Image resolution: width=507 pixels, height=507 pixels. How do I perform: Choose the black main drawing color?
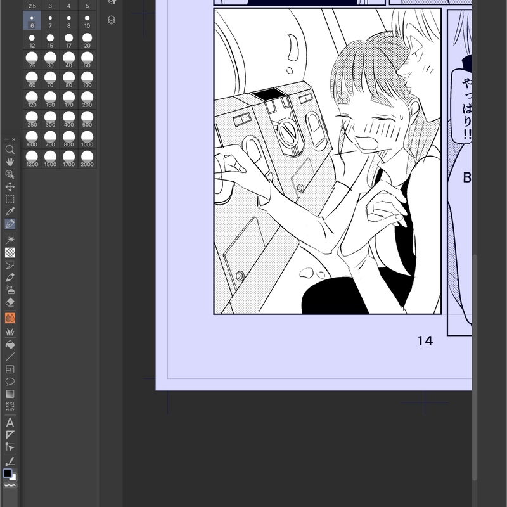(x=7, y=473)
